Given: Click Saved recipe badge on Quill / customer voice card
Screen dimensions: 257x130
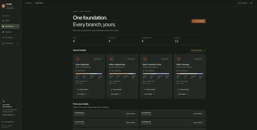Looking at the screenshot, I should (165, 59).
